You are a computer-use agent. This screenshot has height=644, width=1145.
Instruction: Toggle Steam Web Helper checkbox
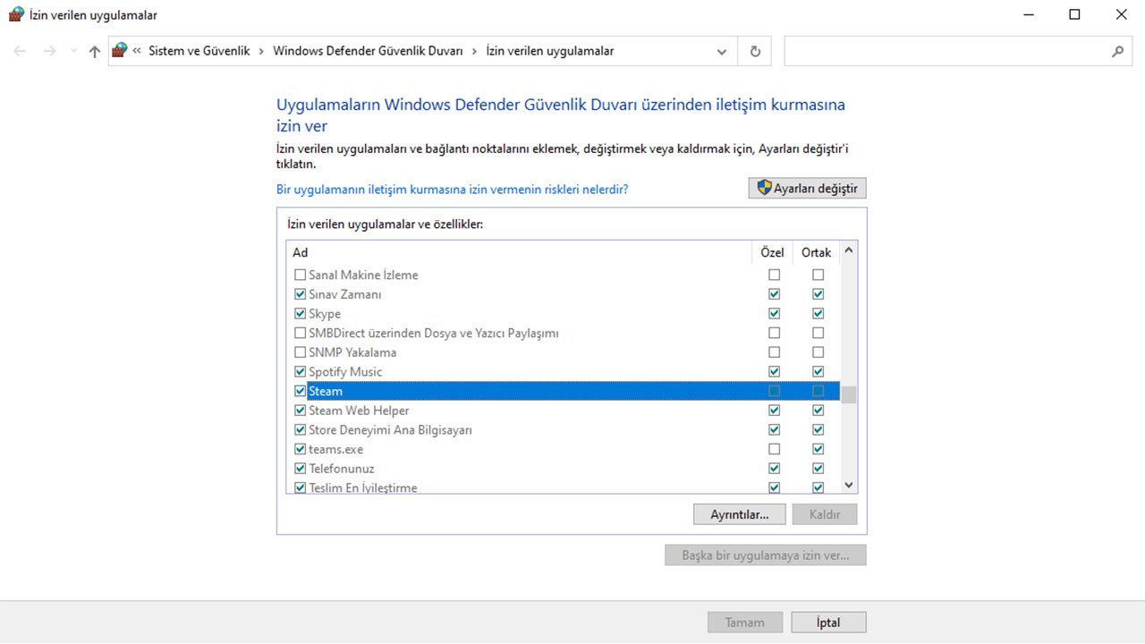point(301,411)
